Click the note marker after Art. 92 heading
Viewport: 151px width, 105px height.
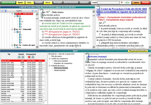(49, 11)
